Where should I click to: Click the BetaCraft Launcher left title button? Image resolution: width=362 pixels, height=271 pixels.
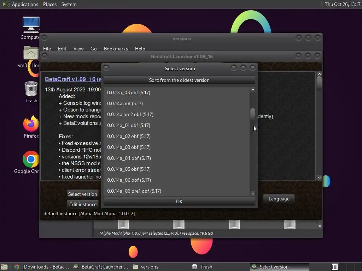(45, 56)
